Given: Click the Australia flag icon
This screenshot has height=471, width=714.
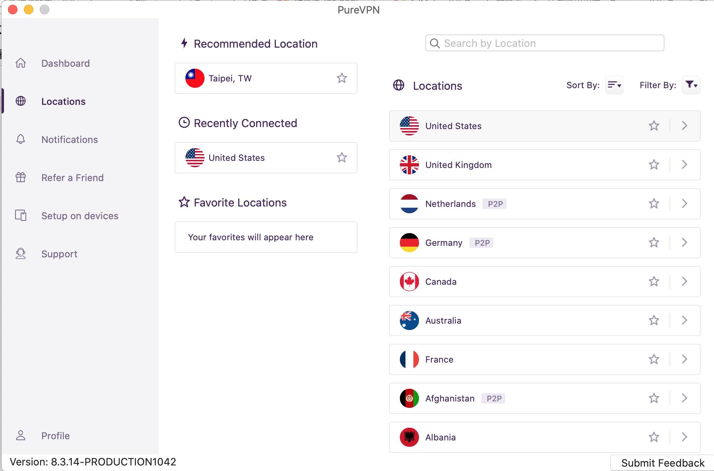Looking at the screenshot, I should [x=409, y=320].
